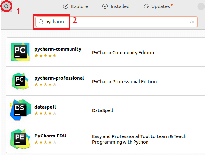Open the Updates tab

(x=158, y=6)
